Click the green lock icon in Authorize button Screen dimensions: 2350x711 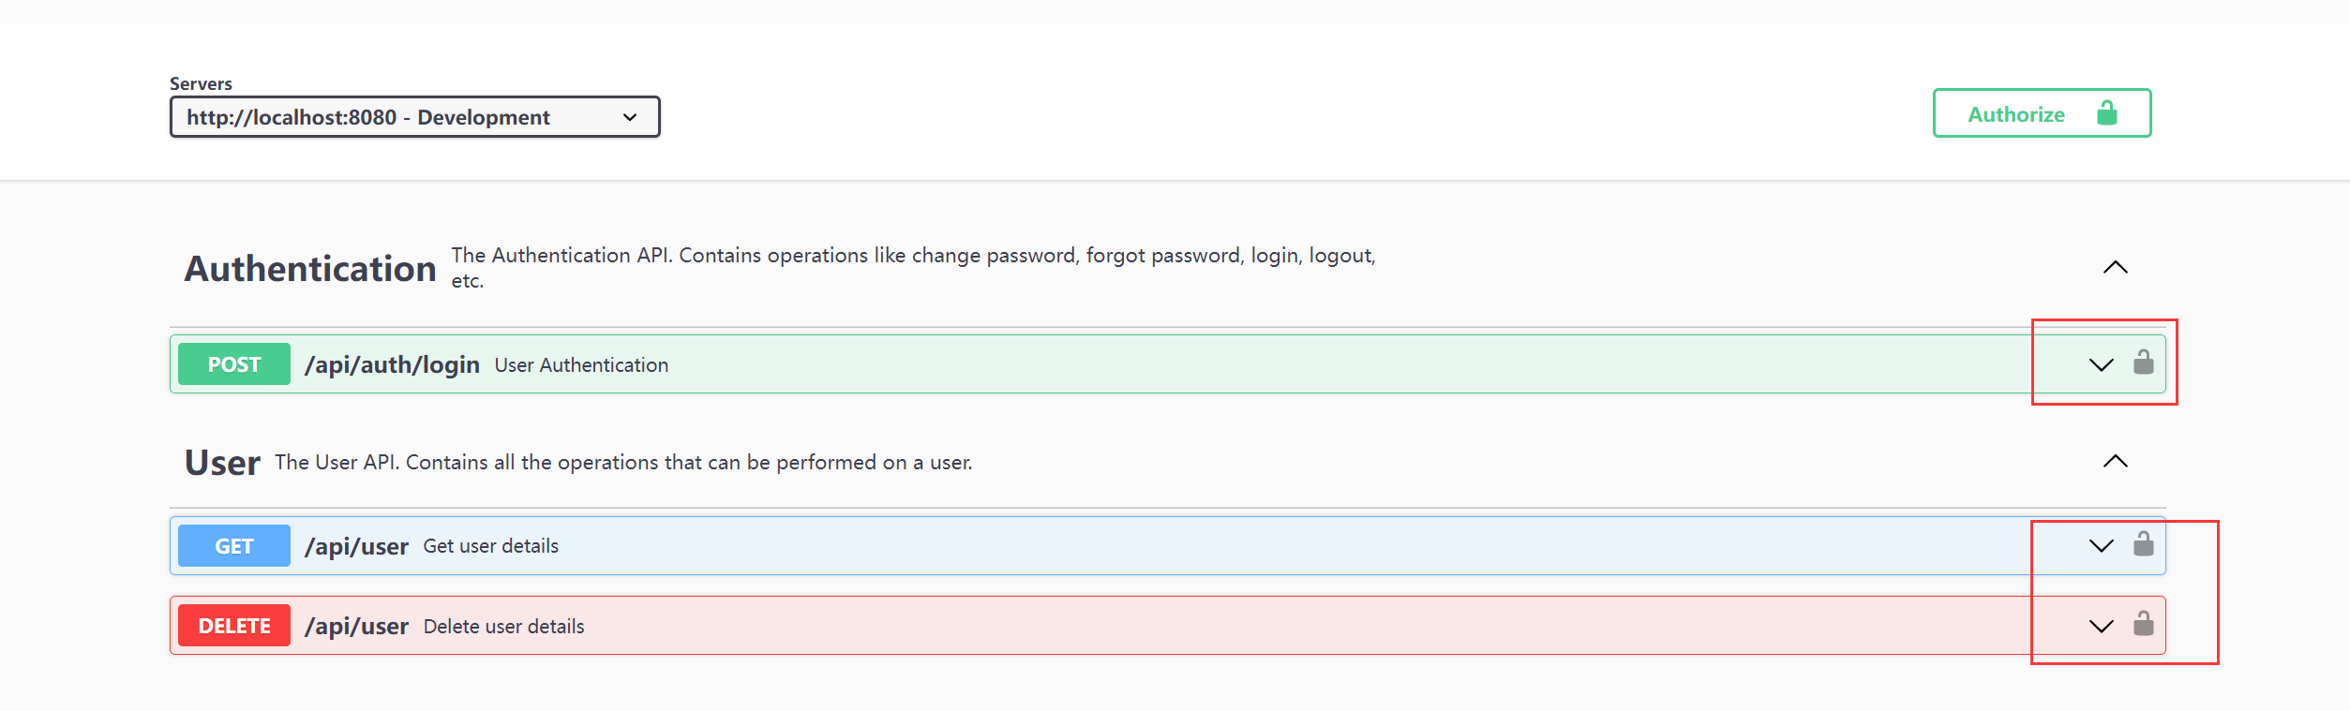2107,113
